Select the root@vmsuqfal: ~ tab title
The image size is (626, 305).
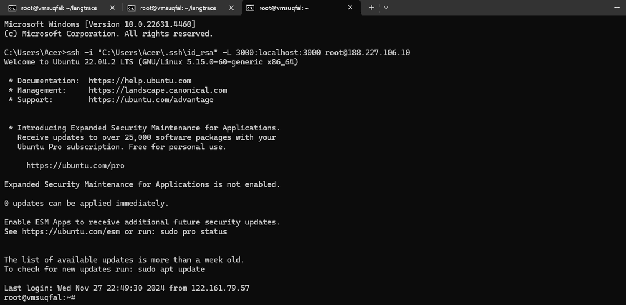point(284,8)
